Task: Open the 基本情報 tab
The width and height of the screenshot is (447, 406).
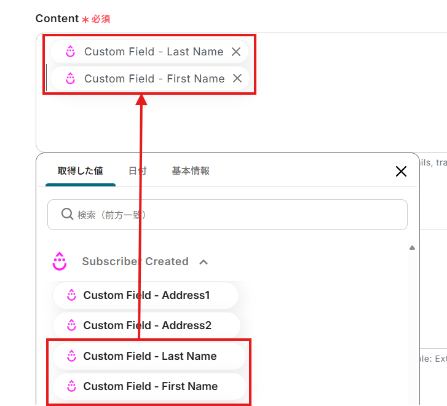Action: 191,171
